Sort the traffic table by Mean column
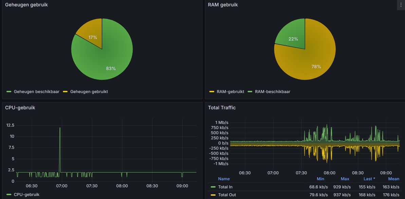The image size is (405, 199). click(x=393, y=179)
